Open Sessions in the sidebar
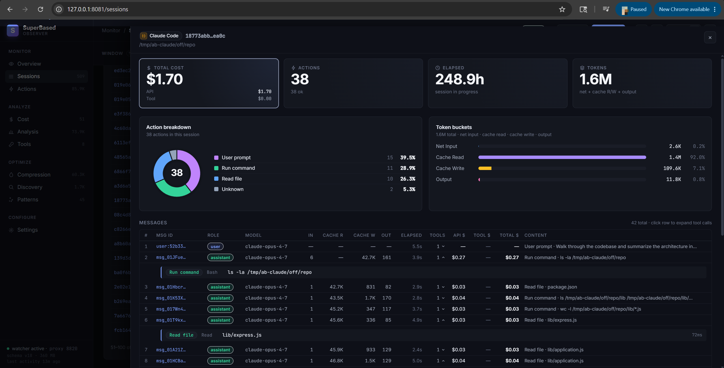Image resolution: width=724 pixels, height=368 pixels. click(46, 76)
